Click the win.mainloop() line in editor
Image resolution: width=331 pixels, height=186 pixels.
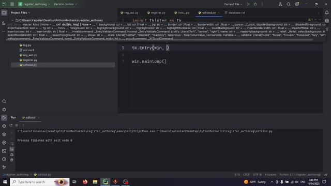point(149,61)
